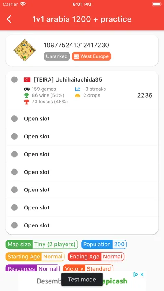The width and height of the screenshot is (164, 291).
Task: Tap the green trophy wins icon
Action: click(x=26, y=95)
